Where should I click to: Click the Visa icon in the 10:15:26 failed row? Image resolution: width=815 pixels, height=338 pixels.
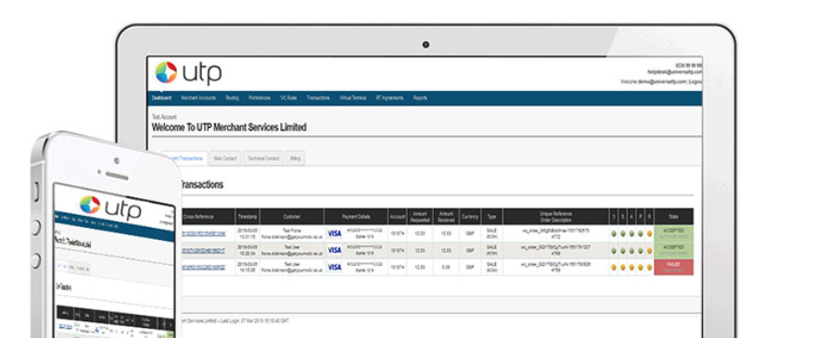click(x=335, y=267)
